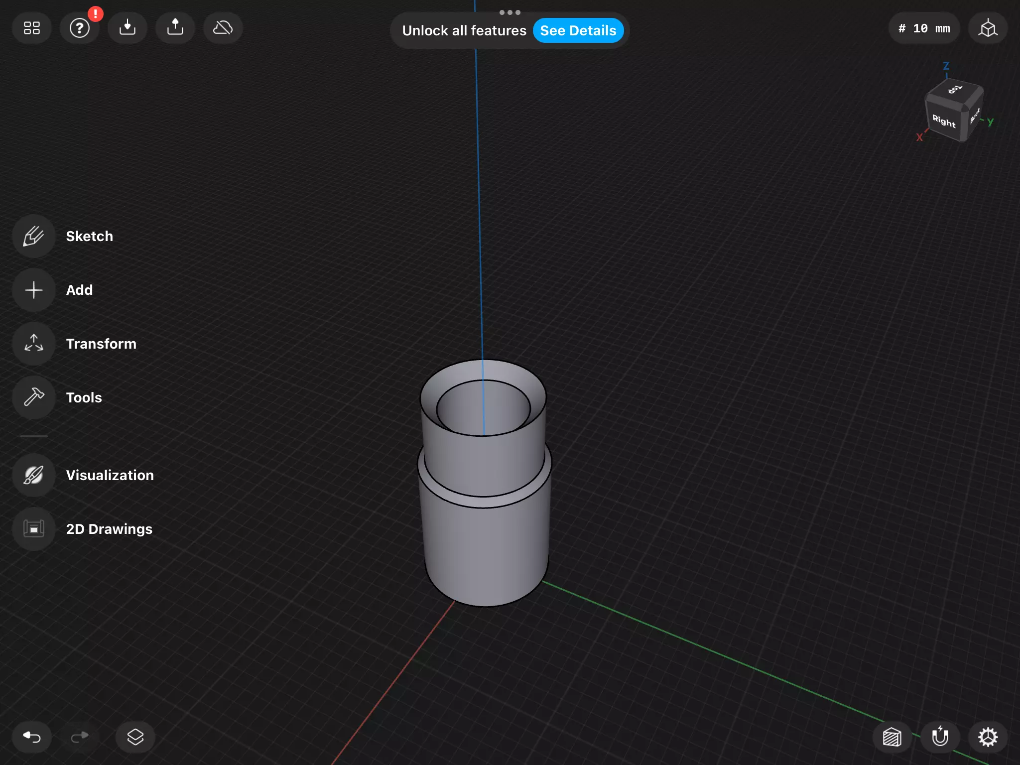
Task: Select the 2D Drawings menu label
Action: click(x=110, y=529)
